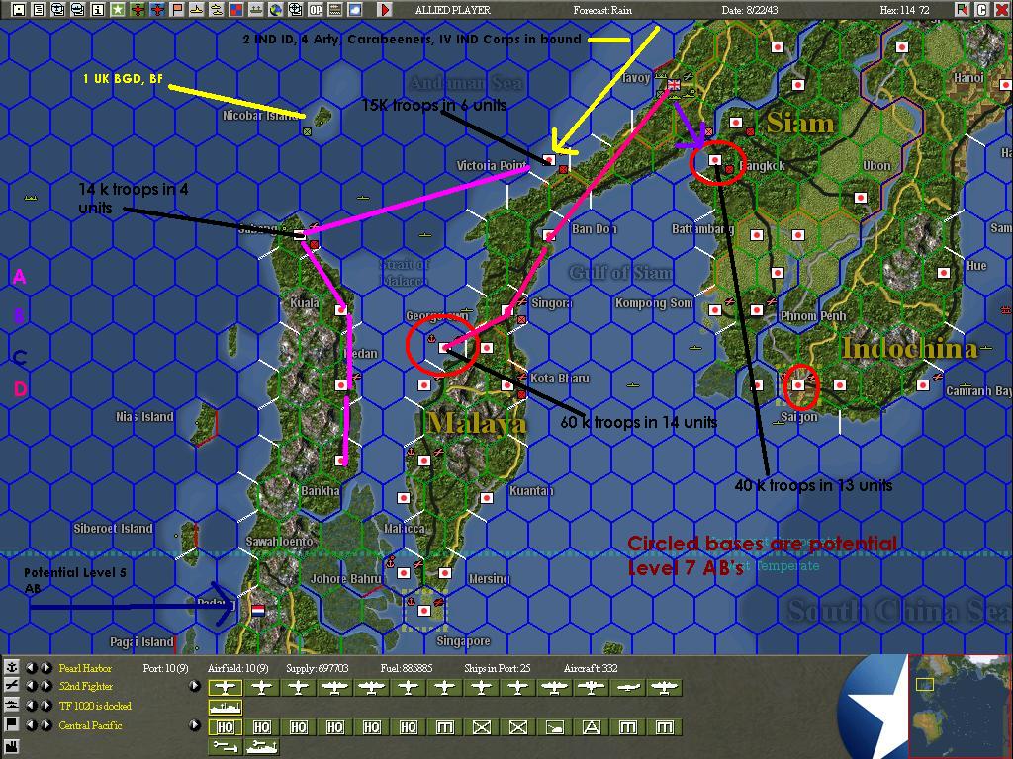This screenshot has width=1013, height=759.
Task: Select the base marker at Sabang
Action: pos(299,235)
